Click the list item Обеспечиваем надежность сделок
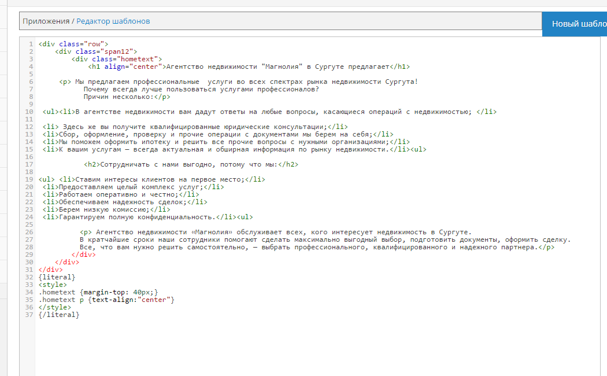This screenshot has width=607, height=376. coord(125,202)
